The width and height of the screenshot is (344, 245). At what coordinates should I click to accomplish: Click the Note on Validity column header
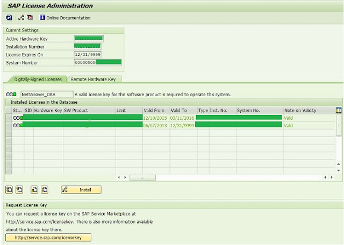pyautogui.click(x=310, y=110)
